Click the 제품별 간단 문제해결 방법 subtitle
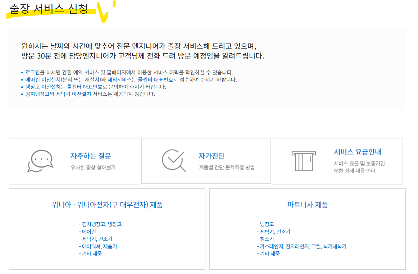 coord(227,168)
